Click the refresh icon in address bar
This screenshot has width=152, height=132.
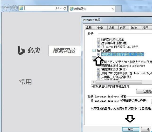click(x=65, y=8)
